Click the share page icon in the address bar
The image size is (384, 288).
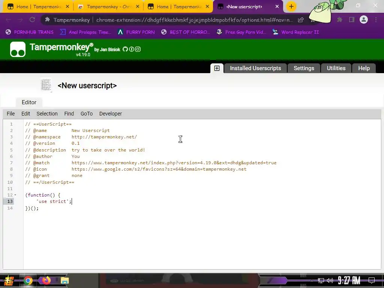click(x=301, y=20)
